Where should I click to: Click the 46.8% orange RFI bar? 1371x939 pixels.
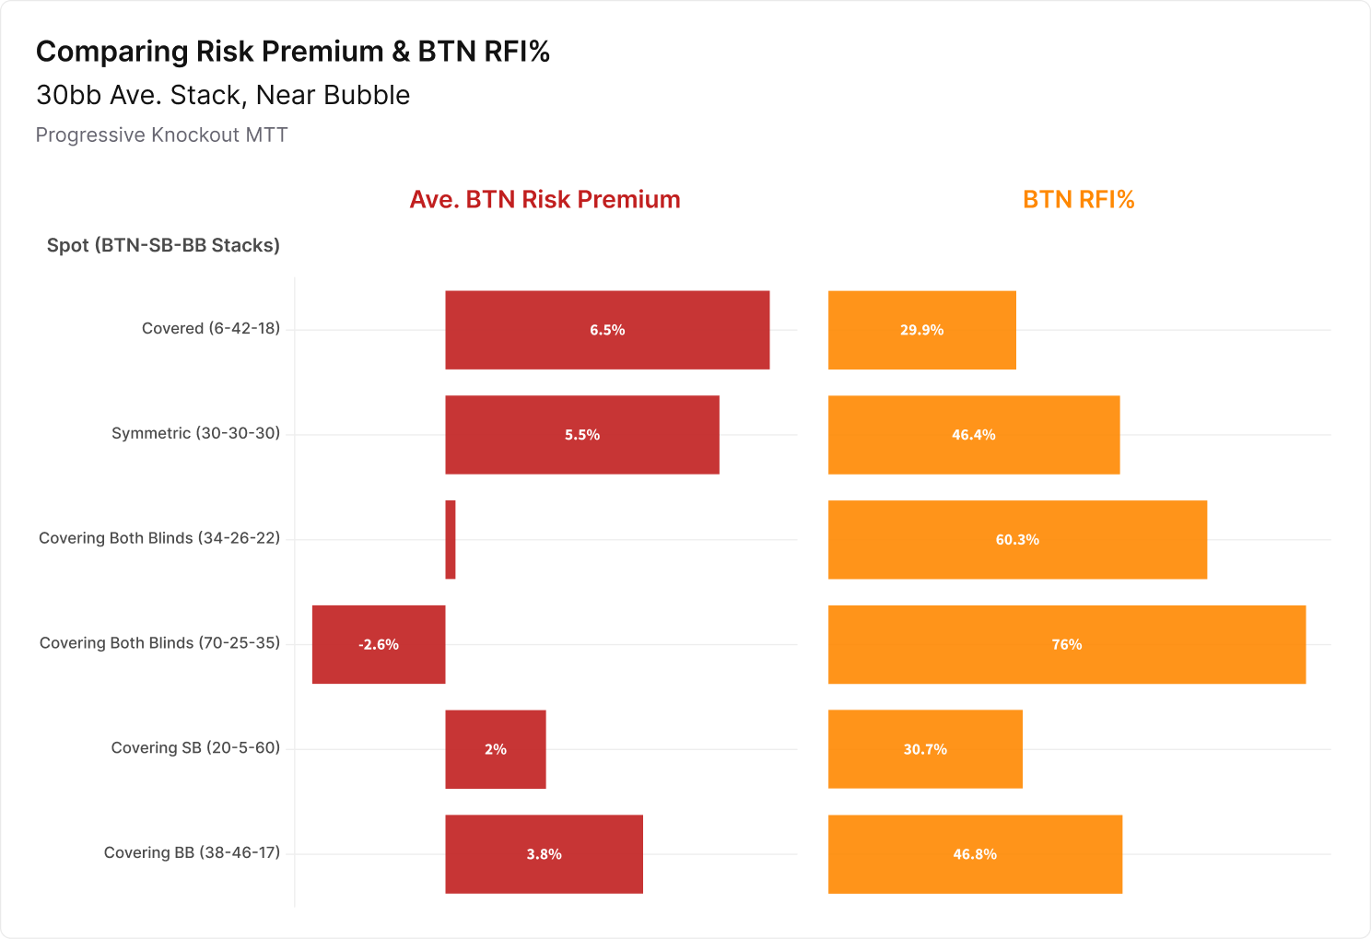click(x=975, y=854)
